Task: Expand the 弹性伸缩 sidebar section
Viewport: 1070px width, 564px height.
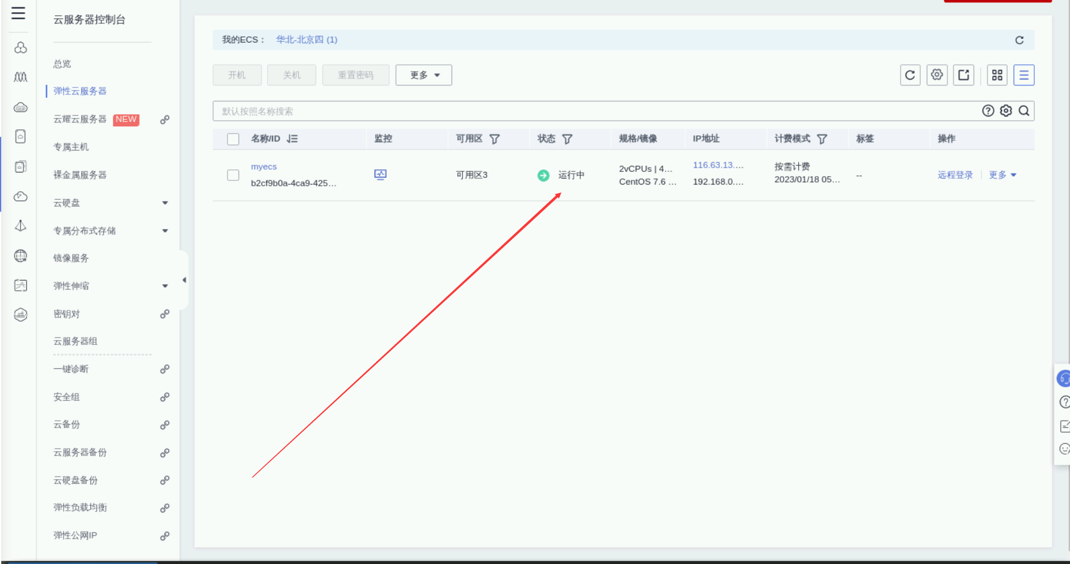Action: click(165, 286)
